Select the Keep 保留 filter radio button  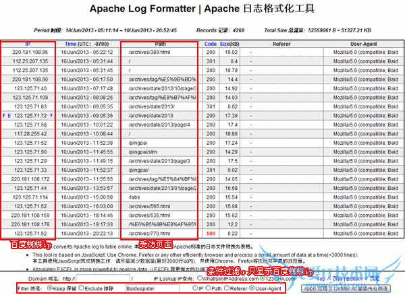pos(50,288)
